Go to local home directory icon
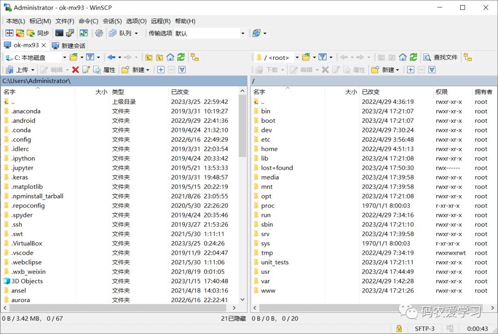 [170, 57]
